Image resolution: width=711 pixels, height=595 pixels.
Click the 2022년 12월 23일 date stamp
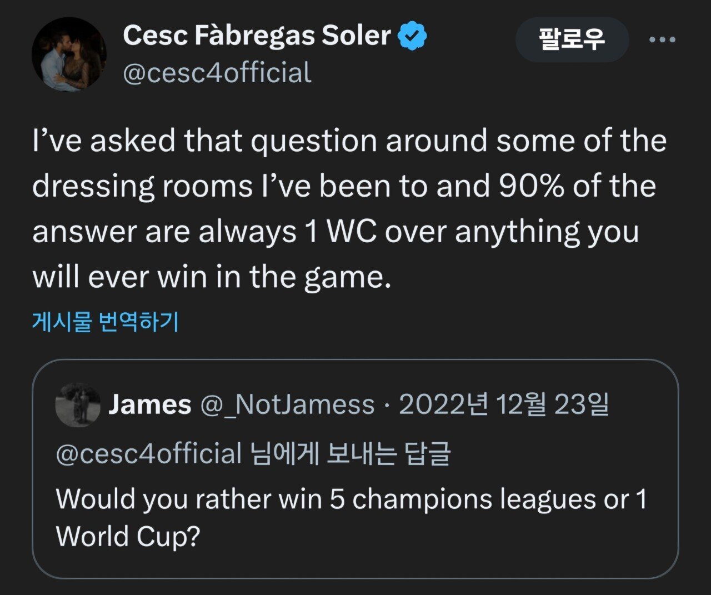point(504,405)
